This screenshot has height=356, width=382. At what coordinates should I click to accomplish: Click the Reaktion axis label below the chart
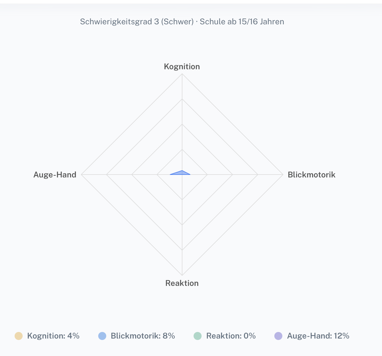point(182,283)
